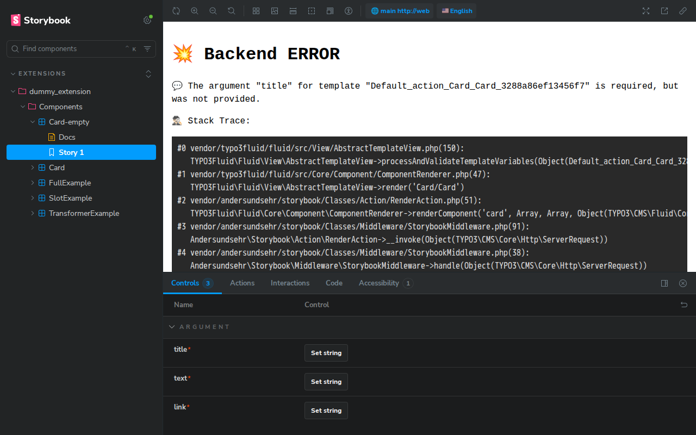
Task: Copy canvas link icon
Action: (x=683, y=11)
